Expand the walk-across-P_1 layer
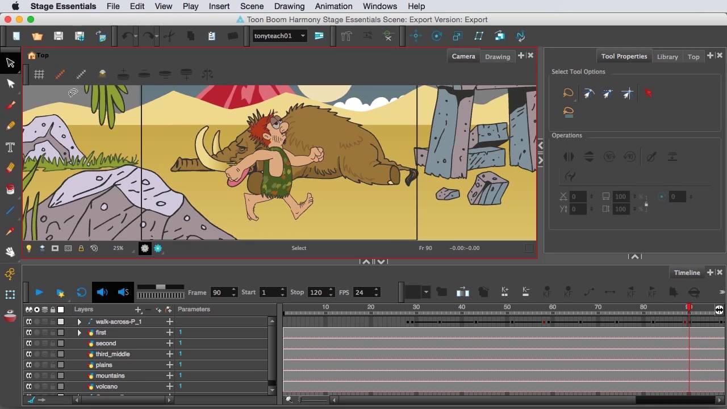Screen dimensions: 727x409 point(79,322)
